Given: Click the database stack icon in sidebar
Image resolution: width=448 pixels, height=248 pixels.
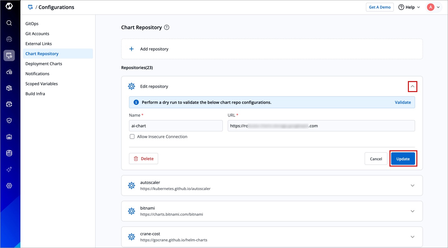Looking at the screenshot, I should coord(9,153).
